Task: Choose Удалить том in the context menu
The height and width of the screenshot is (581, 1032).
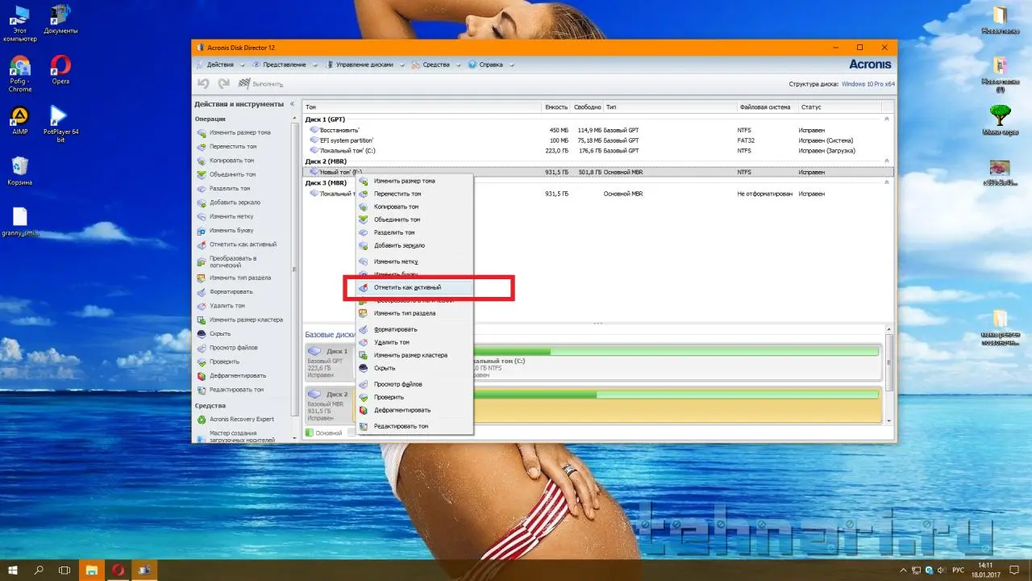Action: click(414, 342)
